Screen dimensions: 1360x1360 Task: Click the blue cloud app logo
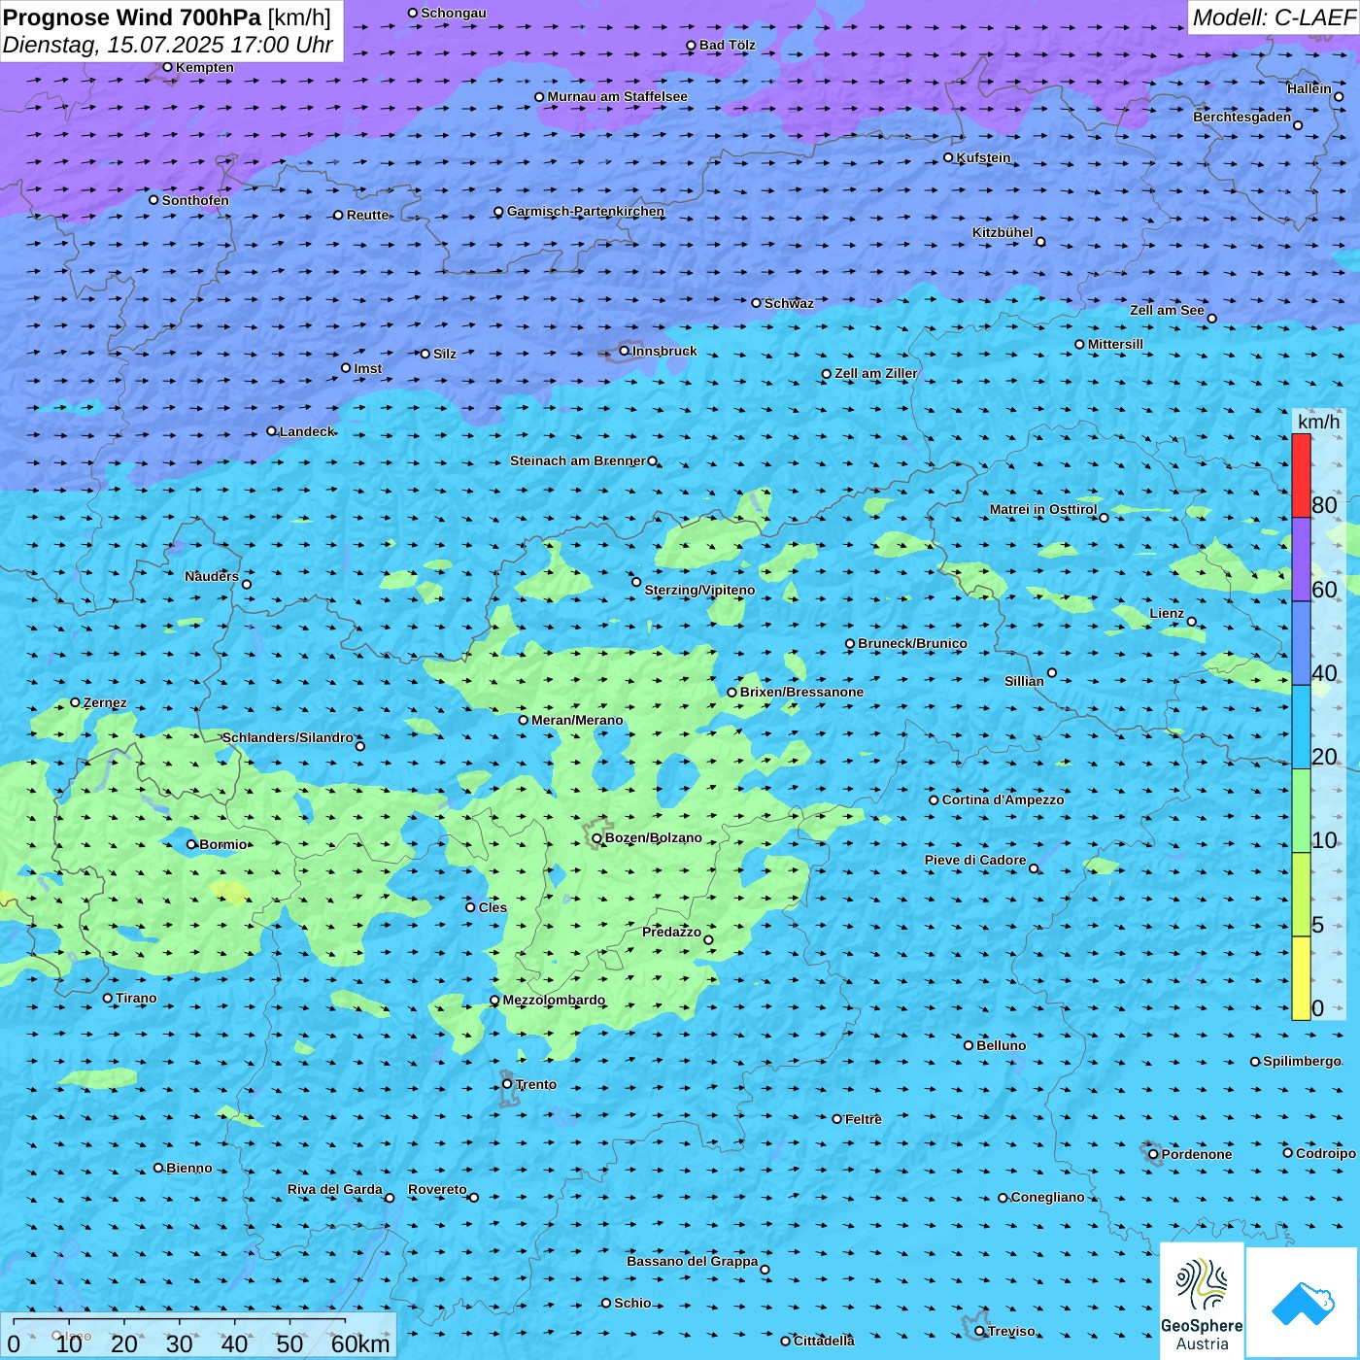pos(1303,1304)
